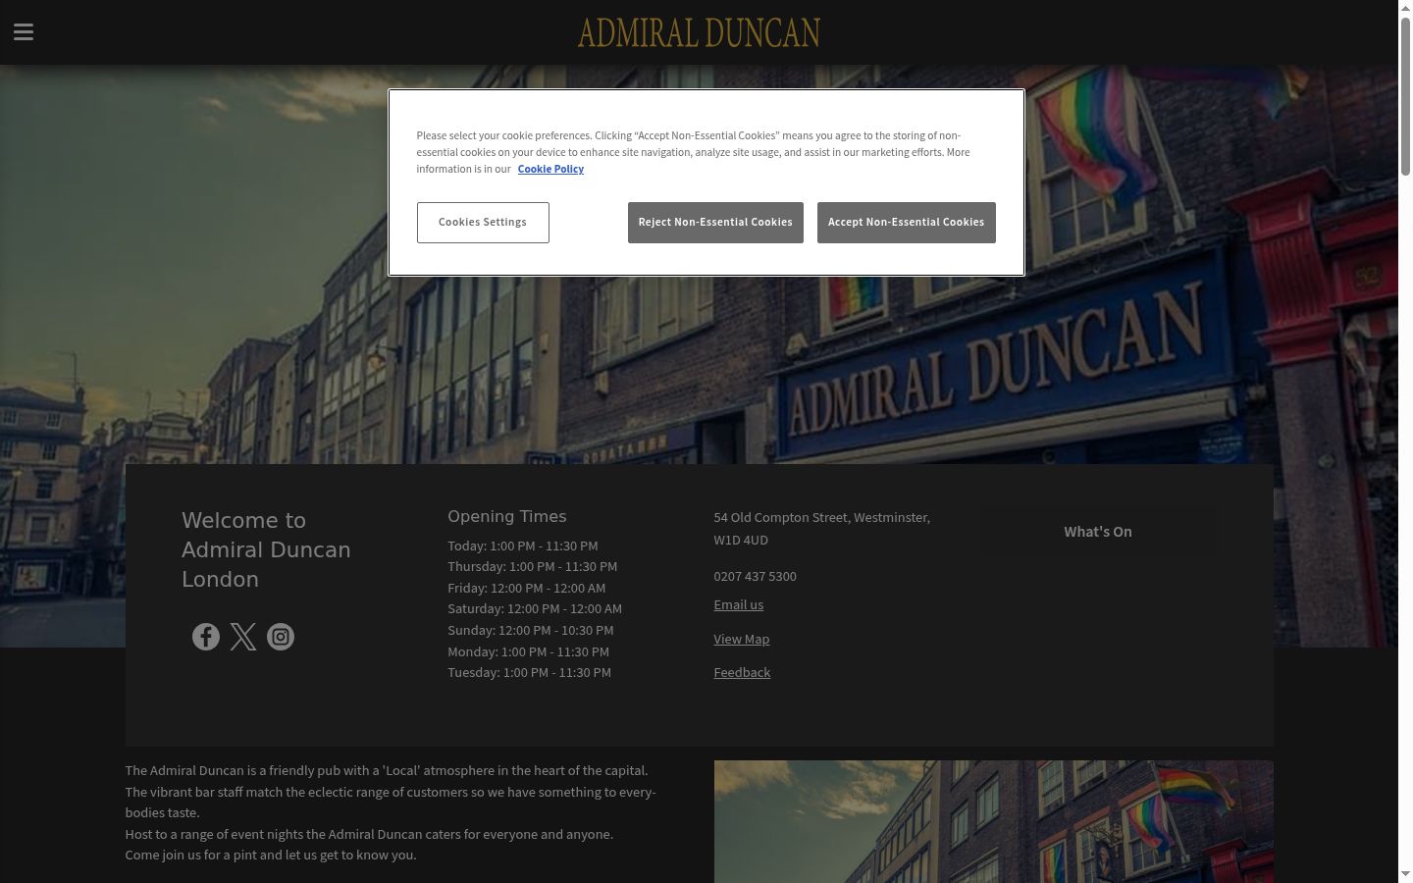
Task: Select the Monday opening hours line
Action: (x=528, y=651)
